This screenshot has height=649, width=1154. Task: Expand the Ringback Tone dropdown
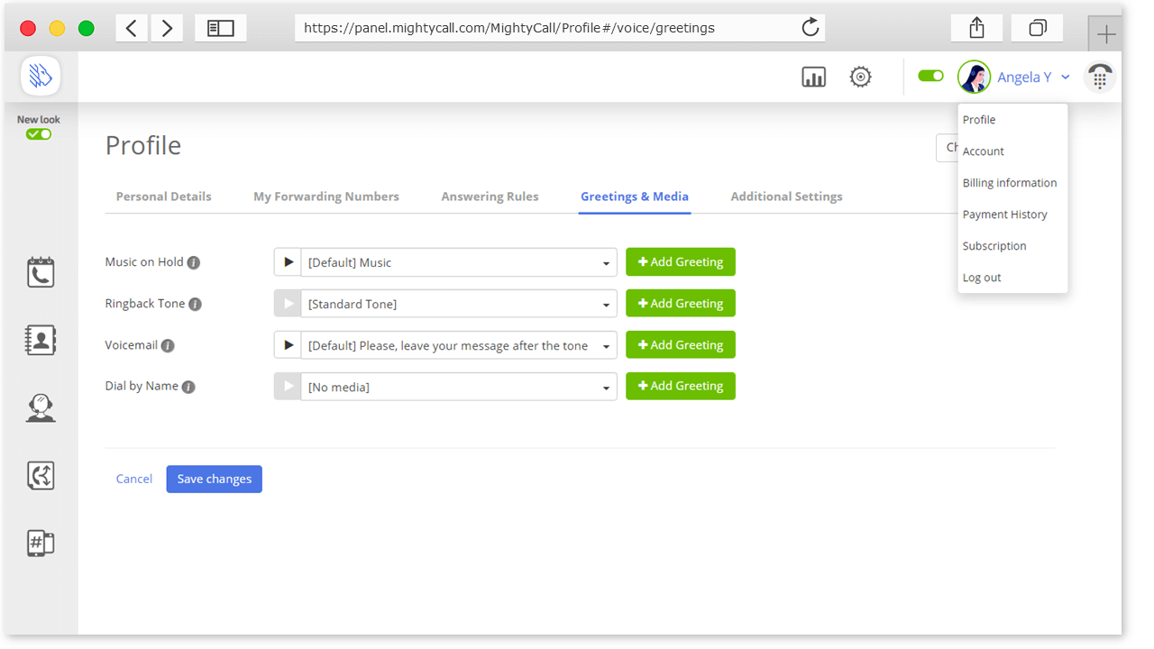point(606,305)
